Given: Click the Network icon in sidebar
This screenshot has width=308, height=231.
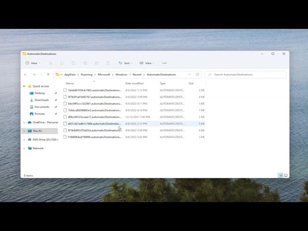Looking at the screenshot, I should [30, 148].
